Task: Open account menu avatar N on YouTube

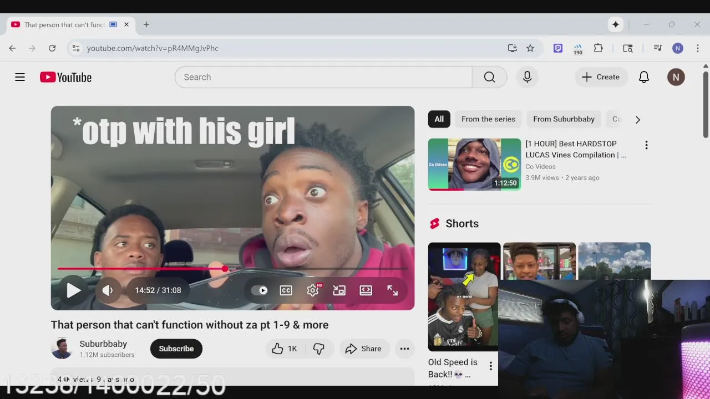Action: point(676,77)
